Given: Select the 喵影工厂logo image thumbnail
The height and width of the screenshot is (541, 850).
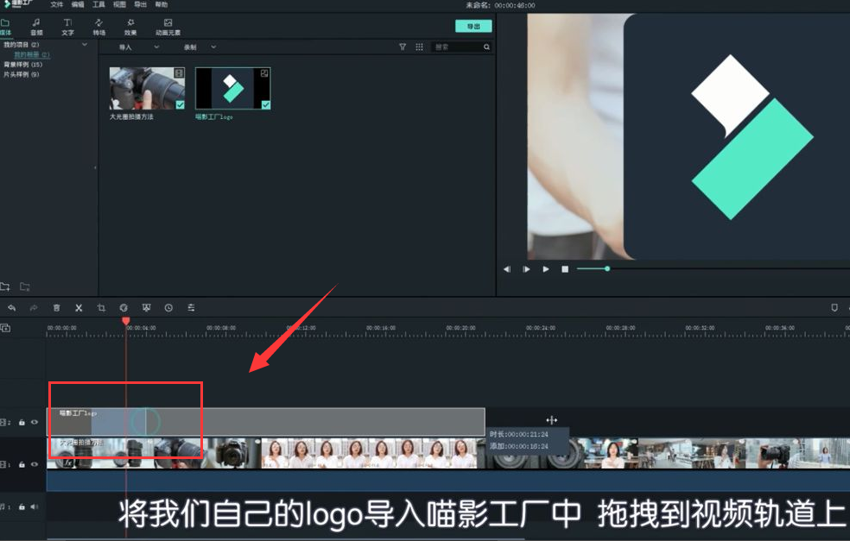Looking at the screenshot, I should point(232,88).
